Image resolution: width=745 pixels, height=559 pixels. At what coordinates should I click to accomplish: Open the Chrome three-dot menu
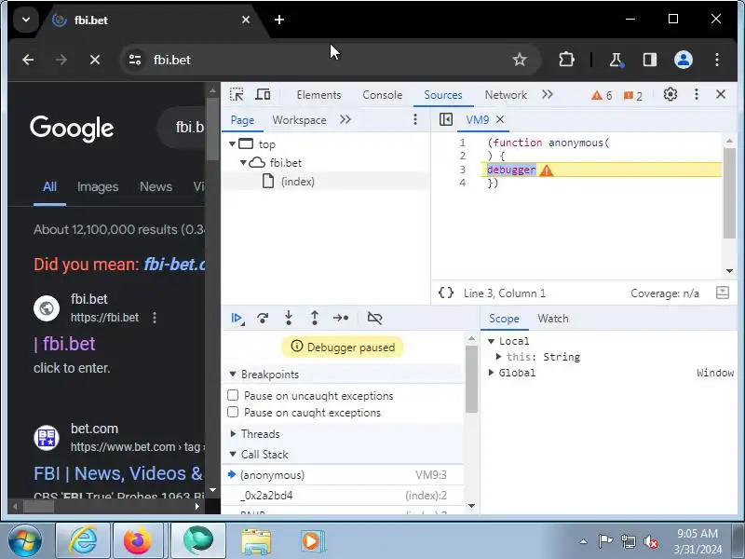[716, 60]
